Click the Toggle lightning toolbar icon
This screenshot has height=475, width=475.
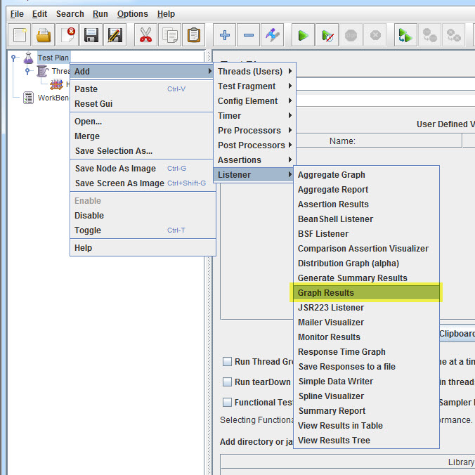[x=273, y=35]
